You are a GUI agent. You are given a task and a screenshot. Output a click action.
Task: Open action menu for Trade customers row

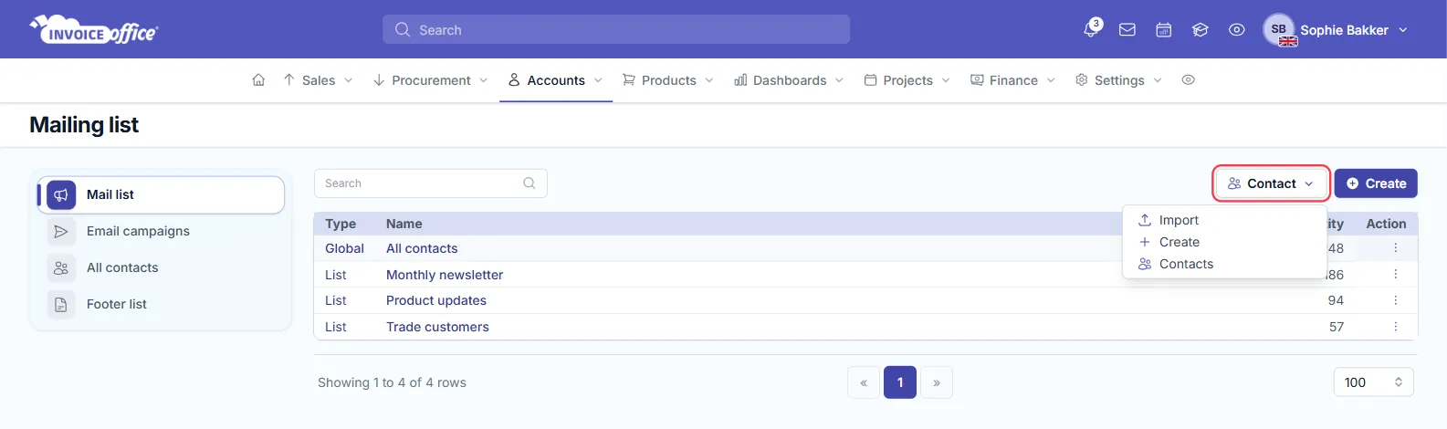point(1395,327)
